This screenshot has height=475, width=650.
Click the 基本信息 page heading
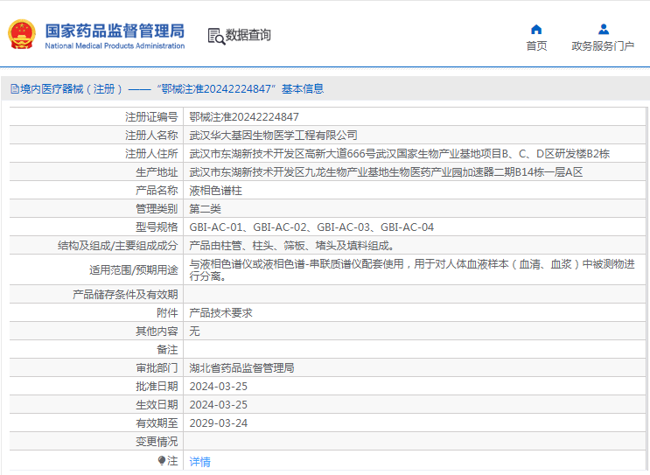point(303,88)
